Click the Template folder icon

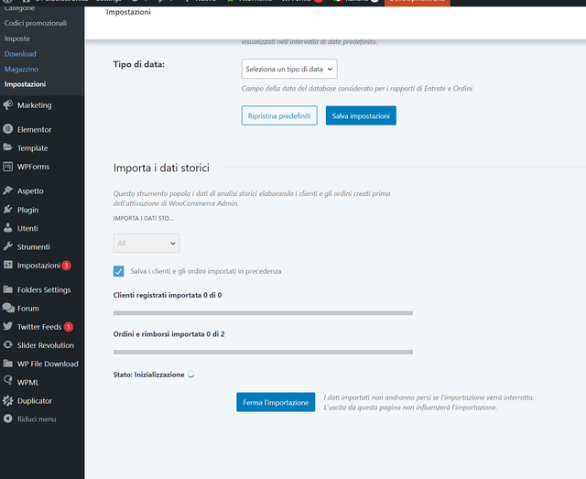pyautogui.click(x=8, y=147)
